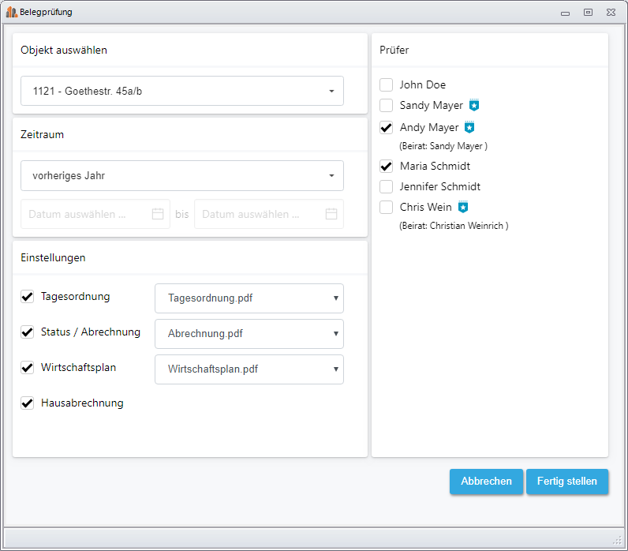Open end date calendar picker icon
The width and height of the screenshot is (628, 551).
tap(331, 214)
